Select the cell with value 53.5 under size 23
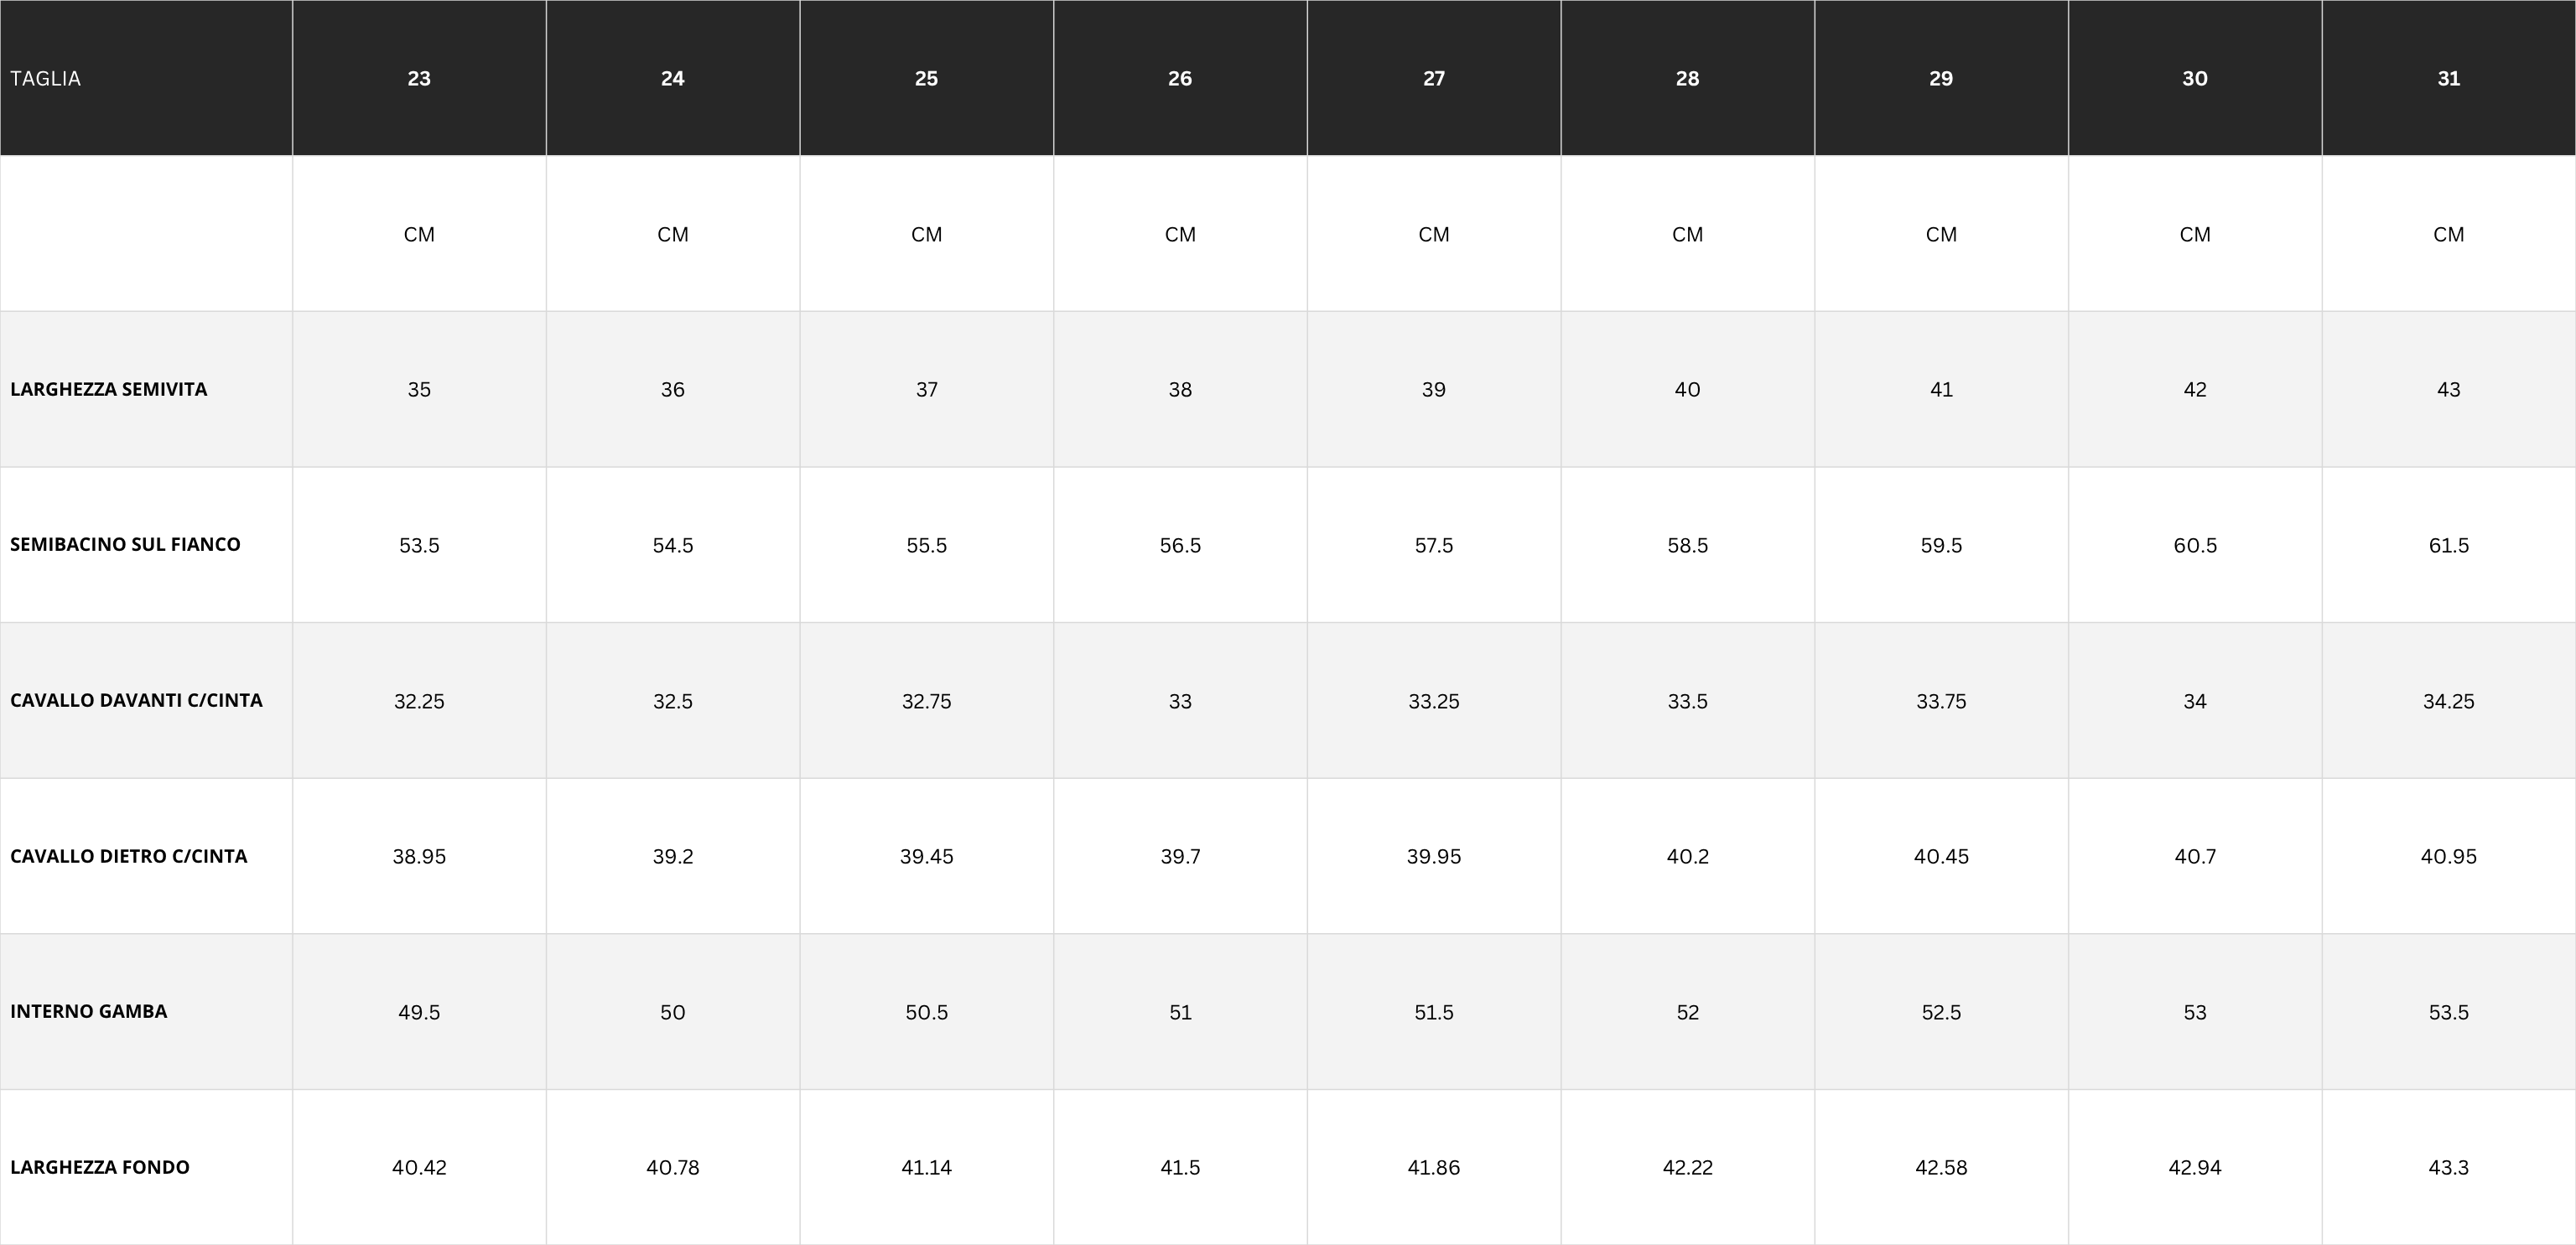This screenshot has height=1245, width=2576. point(419,545)
